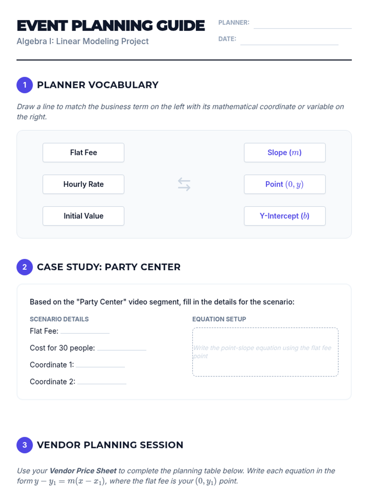Click the section 1 number badge

(25, 85)
